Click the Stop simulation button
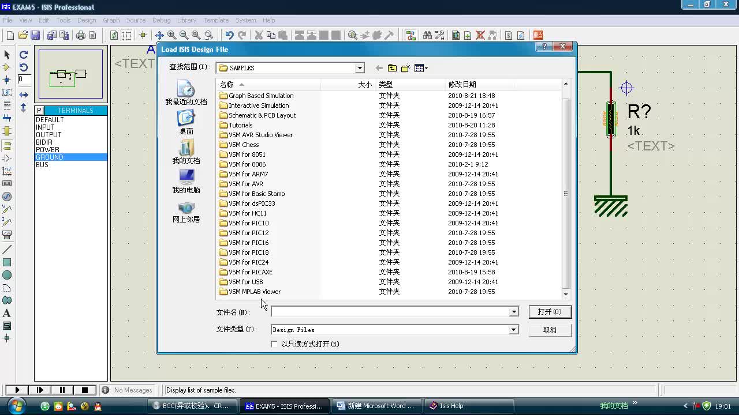 click(x=85, y=390)
